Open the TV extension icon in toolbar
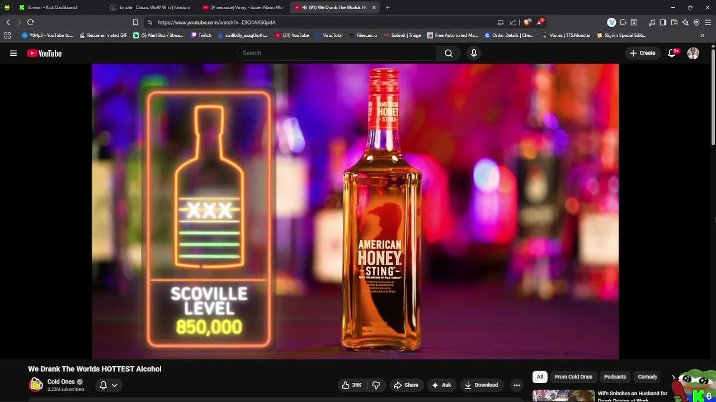 point(611,22)
